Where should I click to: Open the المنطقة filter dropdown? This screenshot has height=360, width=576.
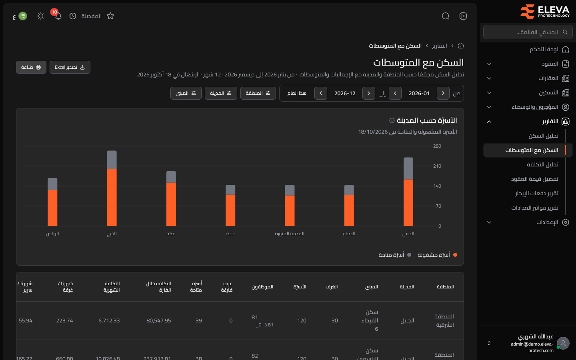[258, 93]
